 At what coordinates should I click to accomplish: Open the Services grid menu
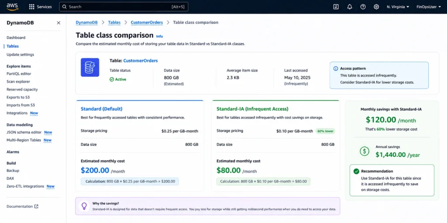pos(41,7)
